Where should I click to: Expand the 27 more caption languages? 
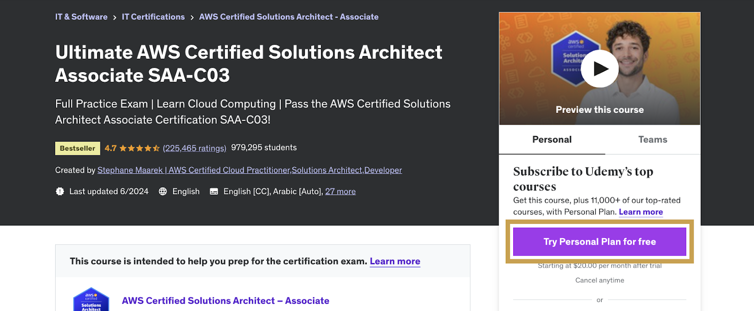coord(340,191)
